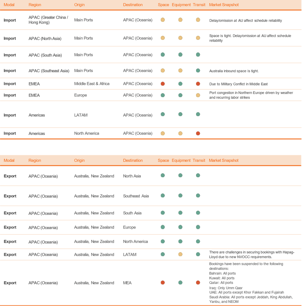Click Hapag-Lloyd NVOCC requirements snapshot text
Viewport: 302px width, 306px height.
(252, 255)
